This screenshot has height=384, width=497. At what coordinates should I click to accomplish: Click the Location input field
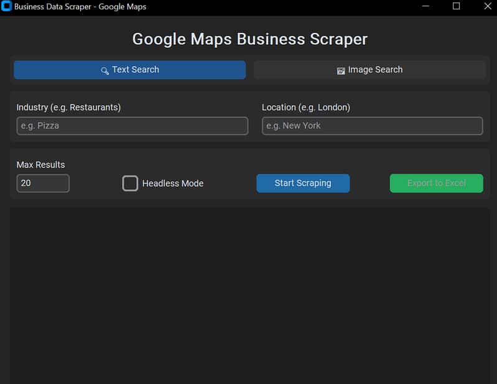372,126
